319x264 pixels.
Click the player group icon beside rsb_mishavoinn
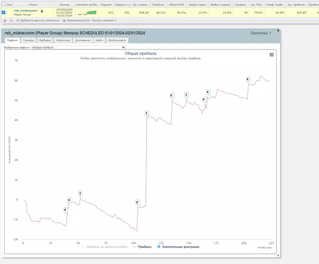click(x=42, y=11)
